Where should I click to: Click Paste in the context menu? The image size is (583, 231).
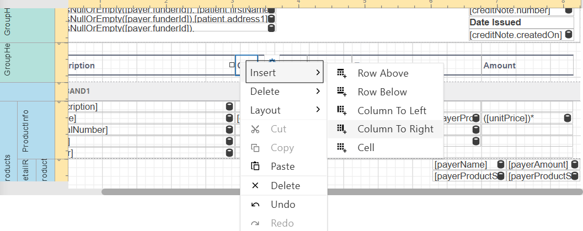coord(282,166)
